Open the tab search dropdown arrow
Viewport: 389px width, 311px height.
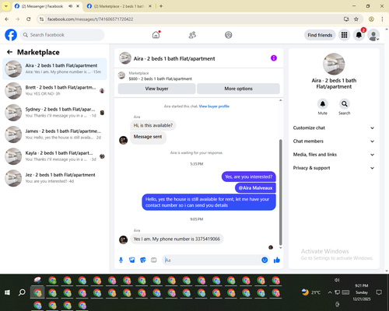point(5,6)
